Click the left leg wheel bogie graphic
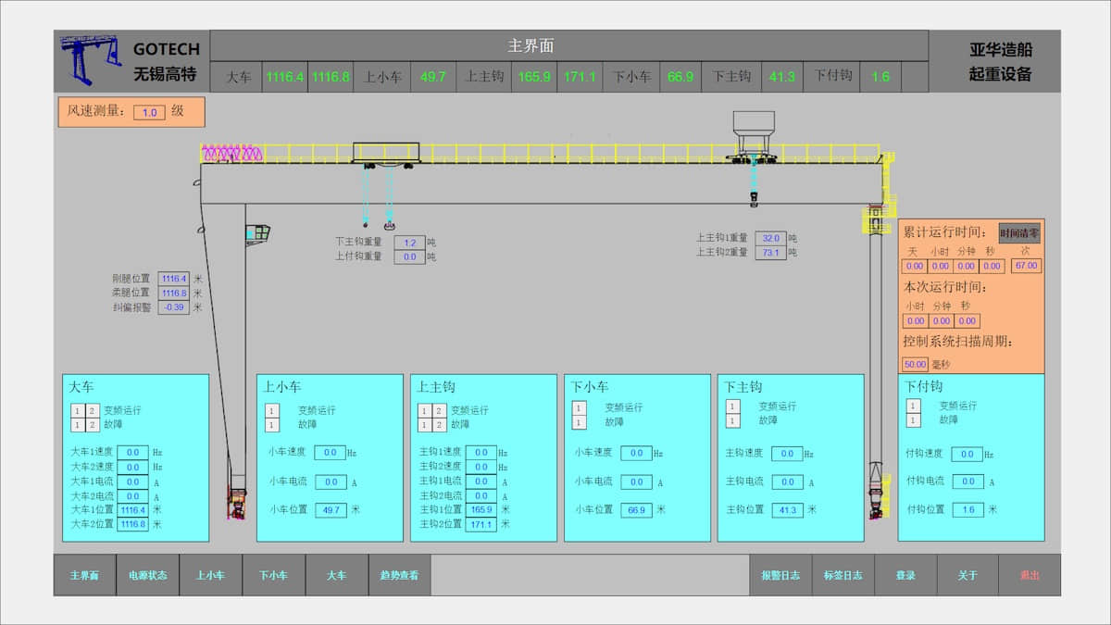 [237, 504]
